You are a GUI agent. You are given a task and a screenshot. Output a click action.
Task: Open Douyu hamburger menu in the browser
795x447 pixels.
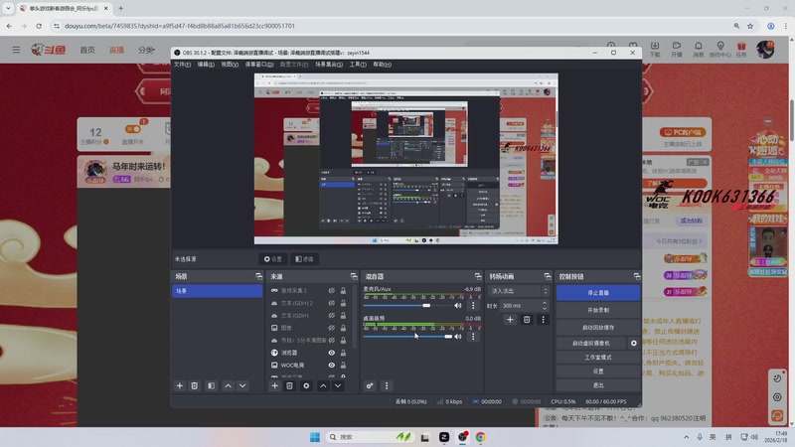[16, 50]
